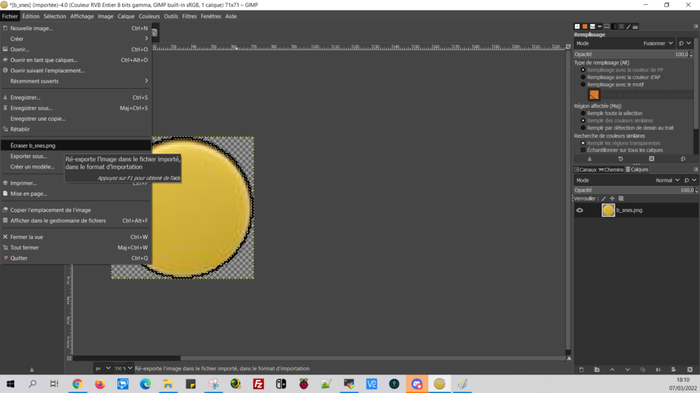Open the layers dock configuration menu icon
Screen dimensions: 700x393
click(x=695, y=169)
